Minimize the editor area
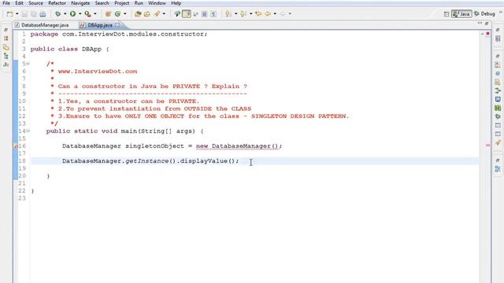The width and height of the screenshot is (504, 283). pyautogui.click(x=480, y=23)
